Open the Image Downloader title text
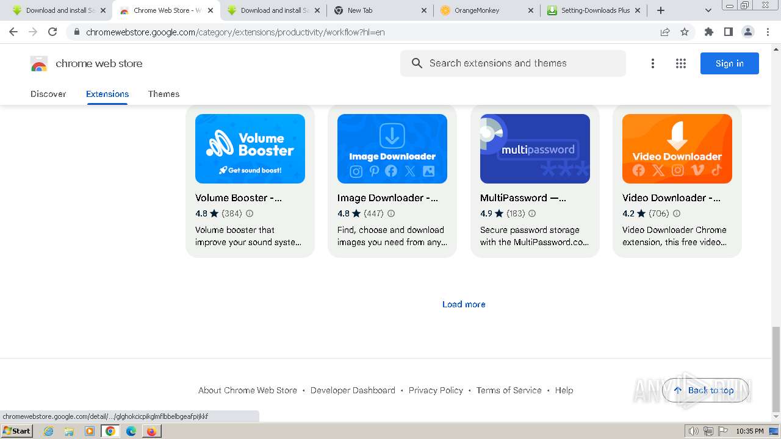The width and height of the screenshot is (781, 439). click(x=387, y=198)
